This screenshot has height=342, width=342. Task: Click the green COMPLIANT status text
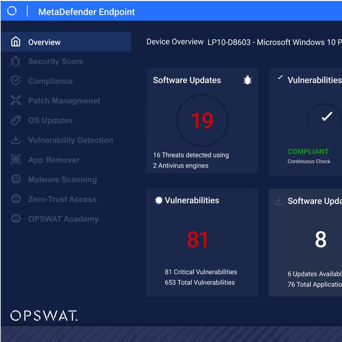pos(308,151)
